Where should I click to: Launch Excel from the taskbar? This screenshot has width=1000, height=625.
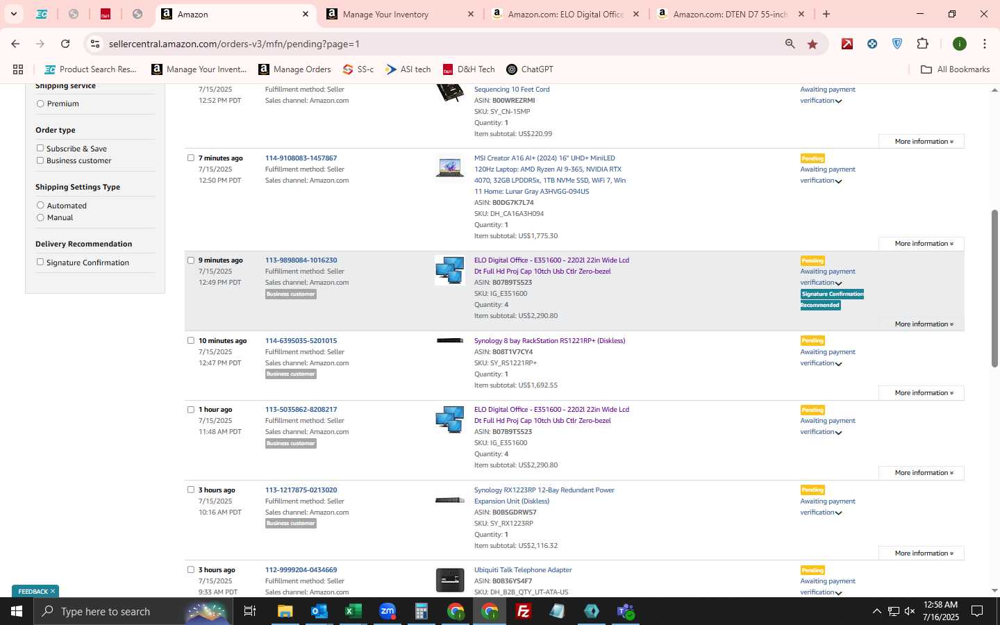353,611
